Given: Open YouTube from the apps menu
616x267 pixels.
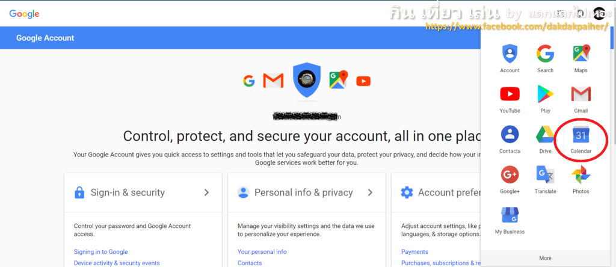Looking at the screenshot, I should click(x=510, y=99).
